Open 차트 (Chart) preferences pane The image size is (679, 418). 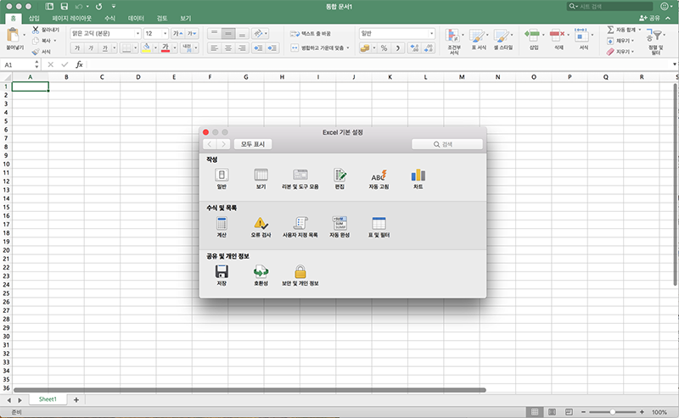pyautogui.click(x=418, y=179)
